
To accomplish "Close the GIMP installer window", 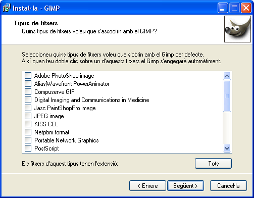I will coord(246,8).
